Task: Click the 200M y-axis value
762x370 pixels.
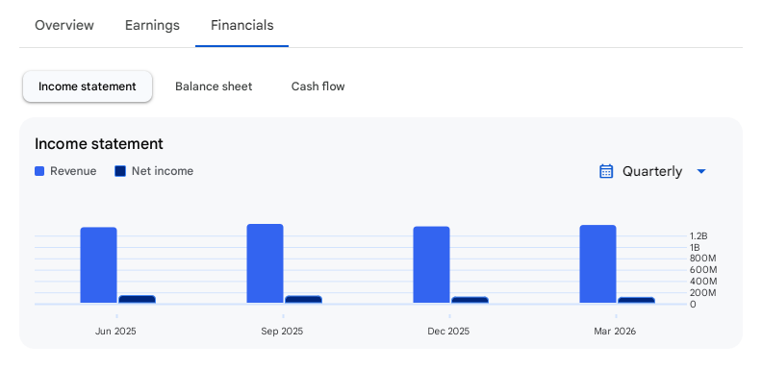Action: pyautogui.click(x=702, y=293)
